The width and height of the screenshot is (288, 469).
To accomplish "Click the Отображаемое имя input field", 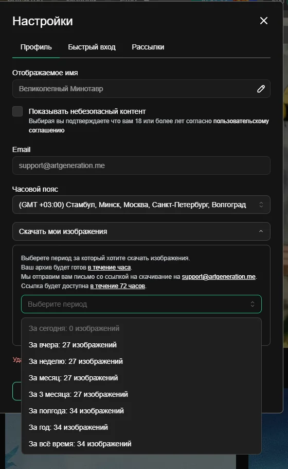I will click(141, 89).
